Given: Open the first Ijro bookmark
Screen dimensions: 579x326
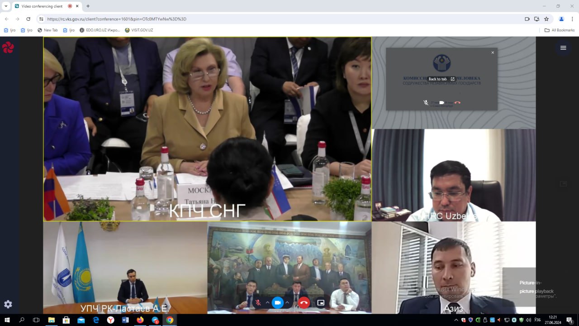Looking at the screenshot, I should (9, 30).
